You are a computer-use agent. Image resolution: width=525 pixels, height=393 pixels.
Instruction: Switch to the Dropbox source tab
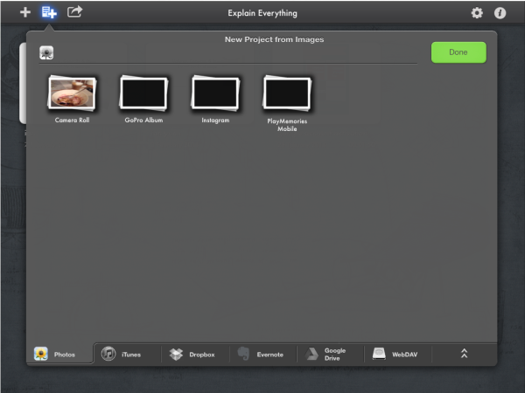[x=195, y=354]
